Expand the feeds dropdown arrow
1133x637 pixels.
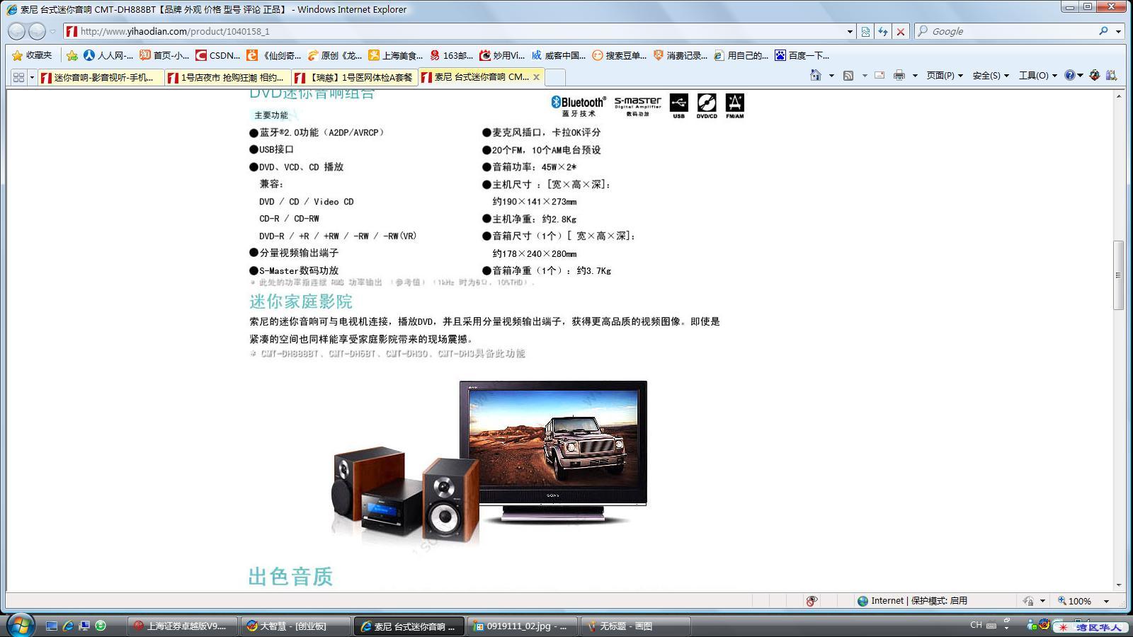click(865, 76)
